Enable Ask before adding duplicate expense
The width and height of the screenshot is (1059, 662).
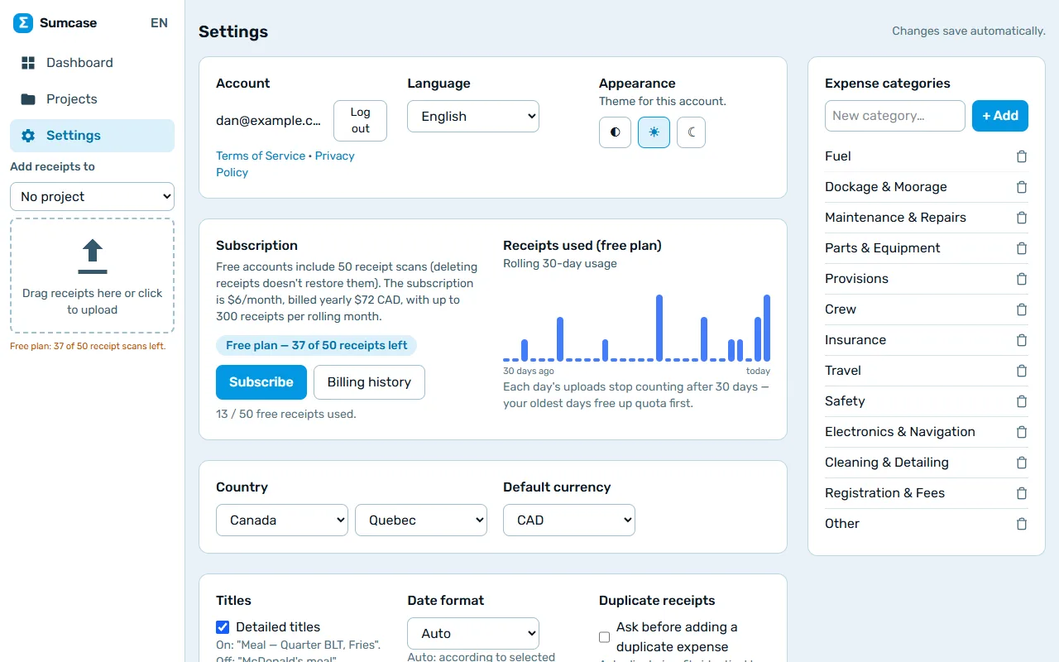[x=604, y=637]
